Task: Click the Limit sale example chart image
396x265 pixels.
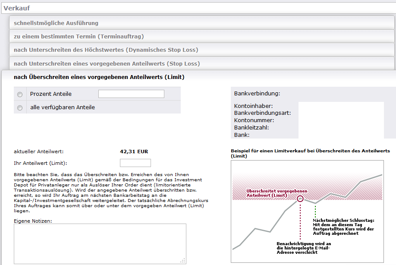Action: [x=307, y=211]
